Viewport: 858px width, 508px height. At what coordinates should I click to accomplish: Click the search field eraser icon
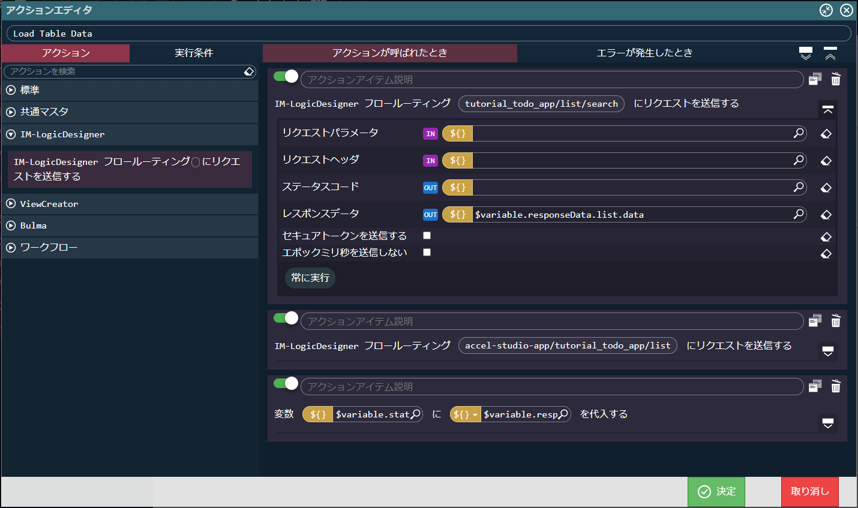click(249, 71)
